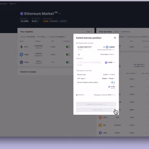
Task: Toggle ETH collateral switch
Action: pyautogui.click(x=68, y=47)
